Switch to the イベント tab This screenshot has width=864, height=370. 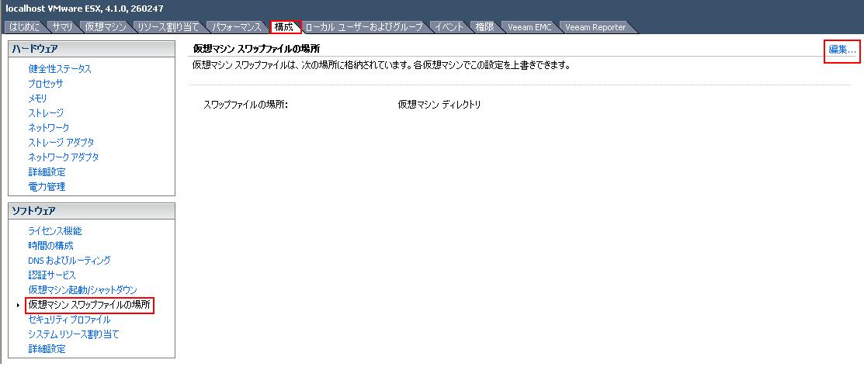coord(449,27)
